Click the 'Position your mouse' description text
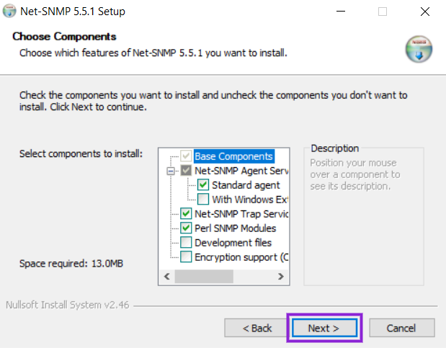Screen dimensions: 446x348 point(355,174)
